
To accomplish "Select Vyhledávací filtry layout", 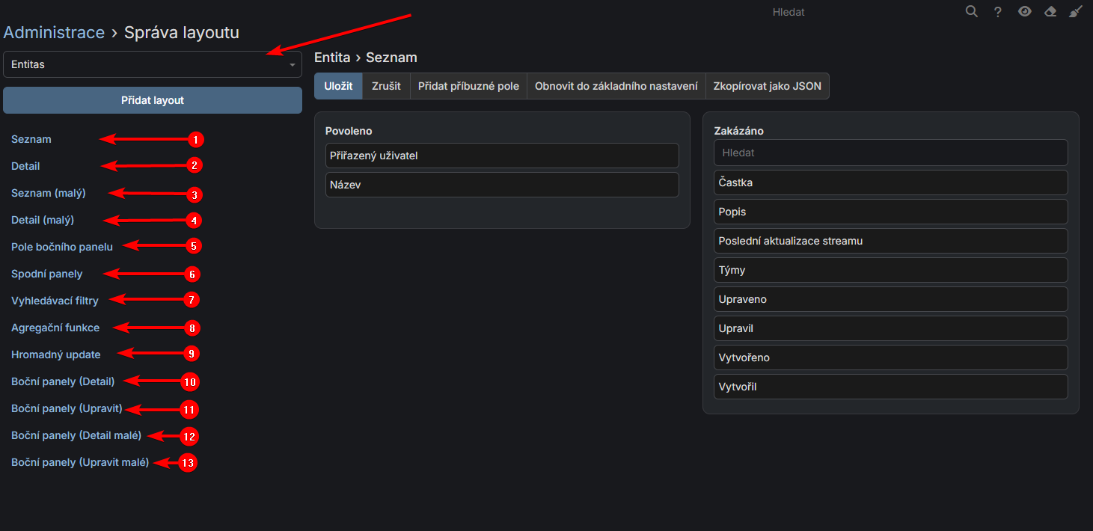I will [55, 301].
